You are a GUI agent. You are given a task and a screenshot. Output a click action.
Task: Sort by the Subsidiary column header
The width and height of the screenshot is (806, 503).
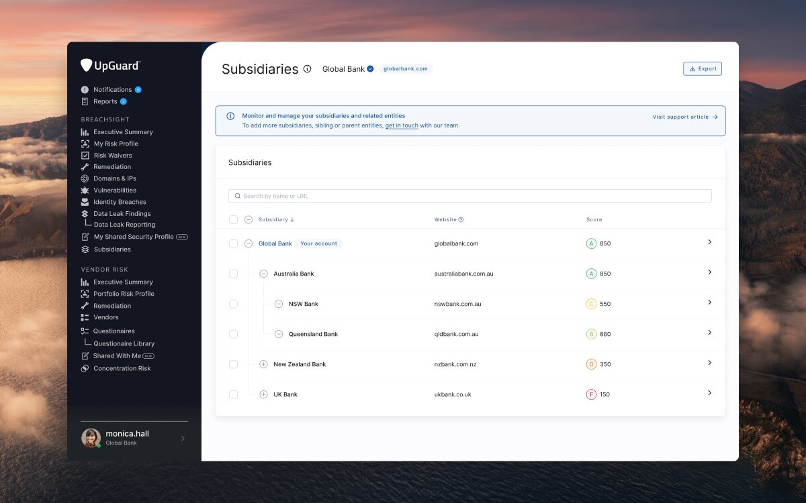[276, 220]
